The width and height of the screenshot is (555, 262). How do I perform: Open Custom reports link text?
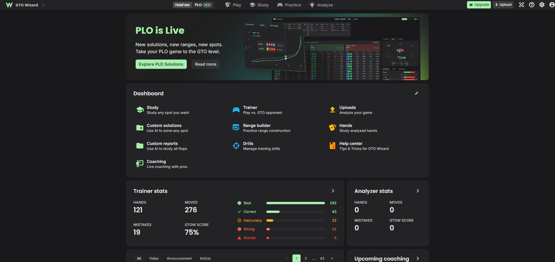[x=162, y=143]
